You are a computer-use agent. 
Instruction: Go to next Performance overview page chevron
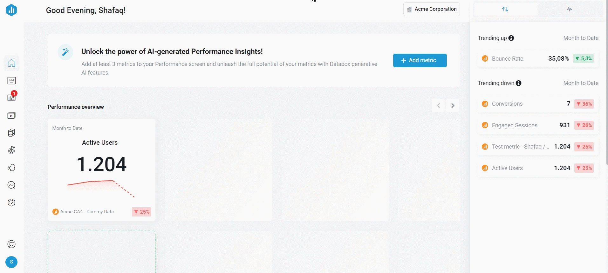click(453, 106)
